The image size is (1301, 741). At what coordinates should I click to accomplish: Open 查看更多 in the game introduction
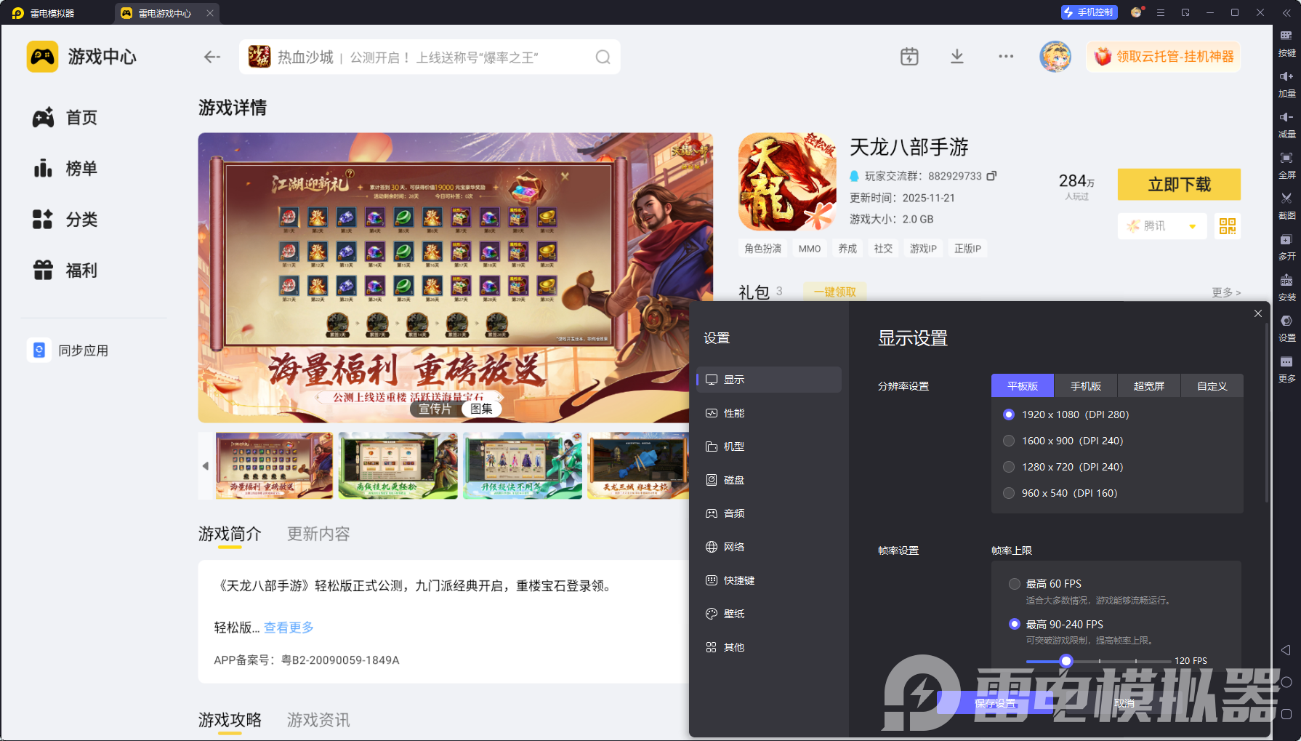288,627
